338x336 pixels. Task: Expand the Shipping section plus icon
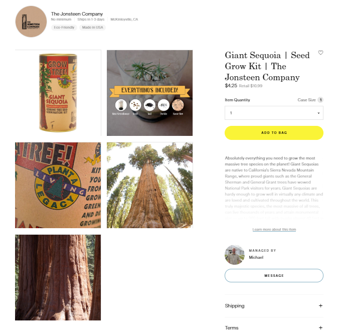tap(320, 305)
